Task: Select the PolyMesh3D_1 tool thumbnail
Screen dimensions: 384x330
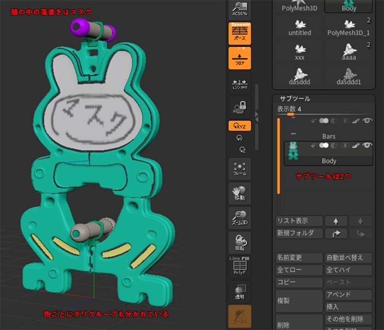Action: (x=349, y=26)
